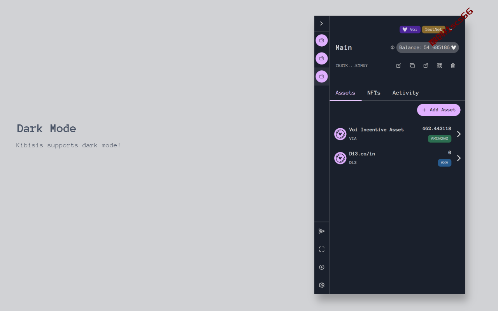
Task: Open the Send assets paper plane icon
Action: 321,231
